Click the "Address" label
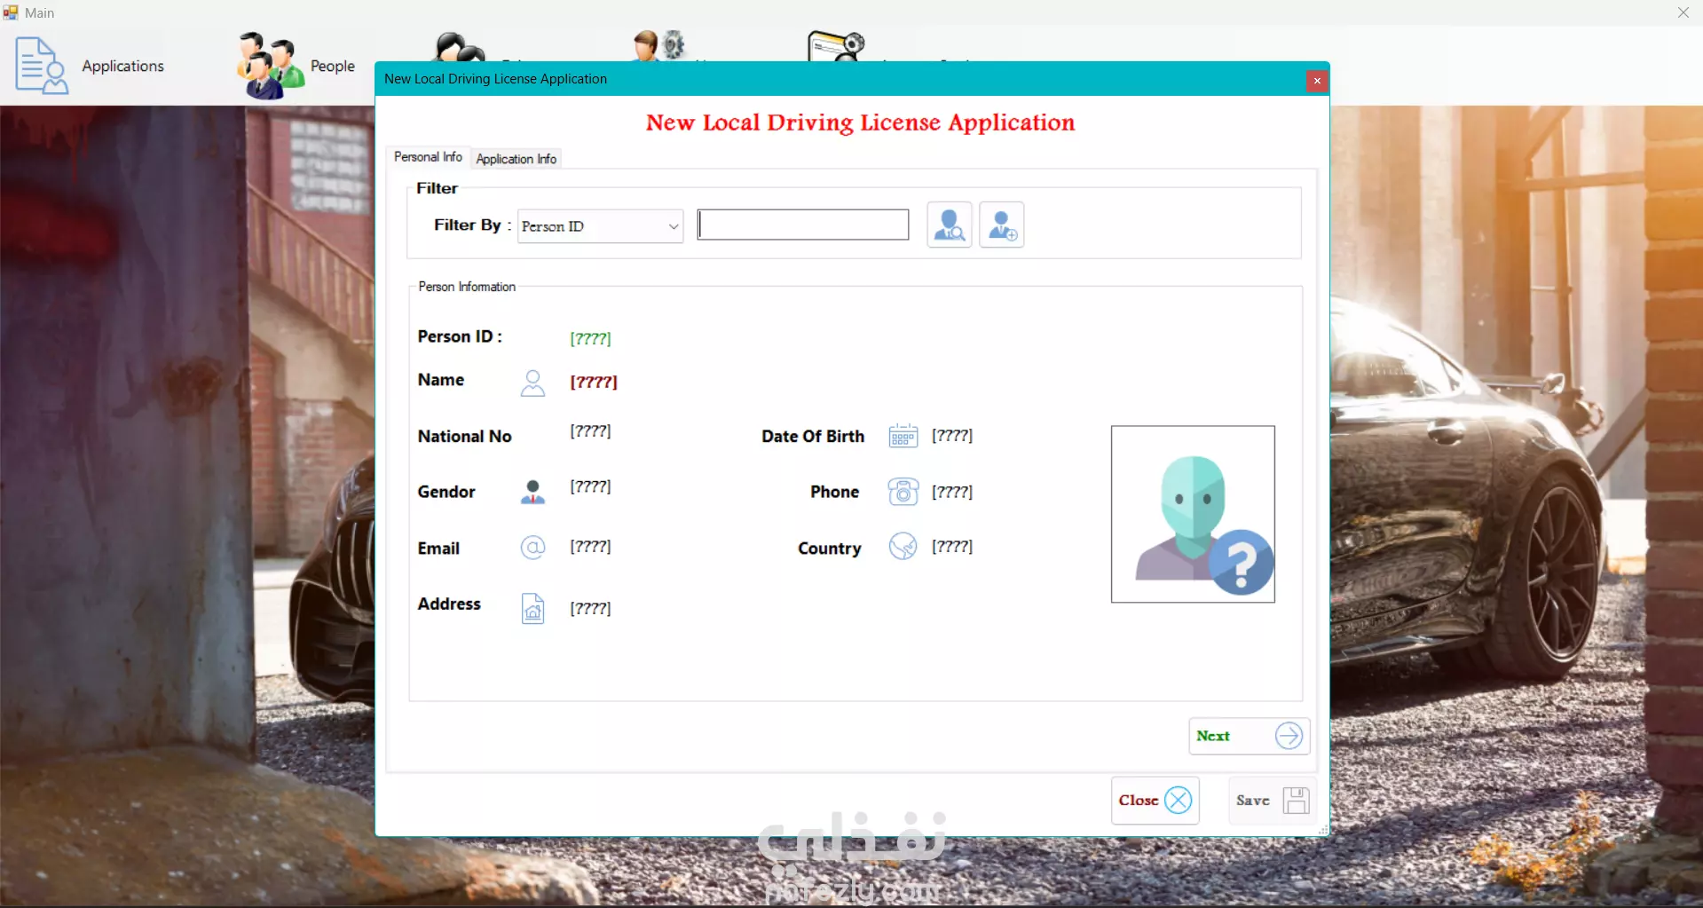The image size is (1703, 908). click(x=449, y=604)
